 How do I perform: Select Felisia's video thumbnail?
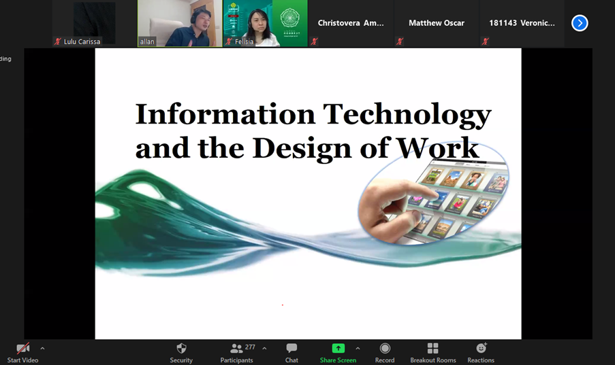(x=265, y=23)
